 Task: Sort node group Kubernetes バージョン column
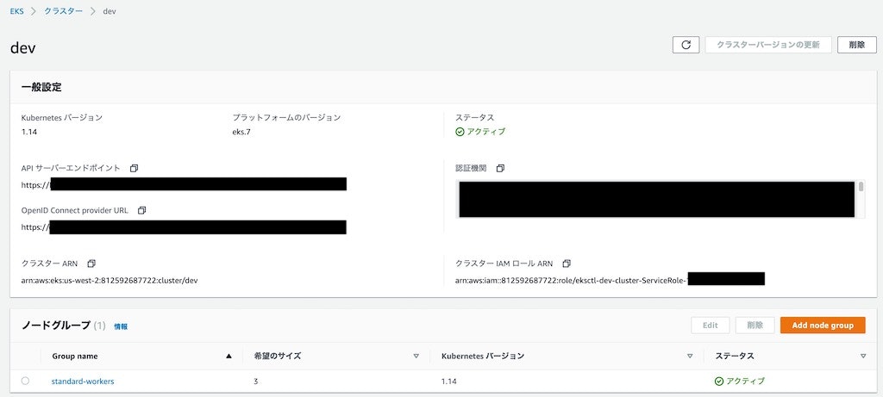[x=690, y=356]
